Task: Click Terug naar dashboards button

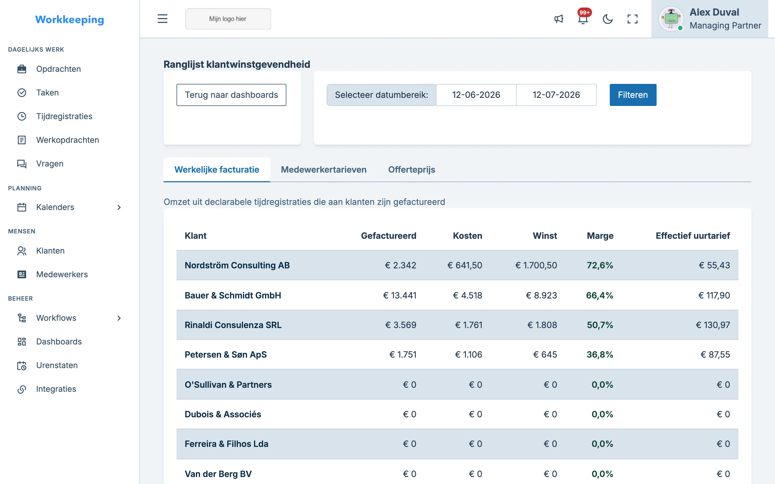Action: coord(231,95)
